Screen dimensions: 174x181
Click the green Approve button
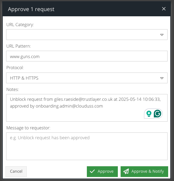point(102,171)
